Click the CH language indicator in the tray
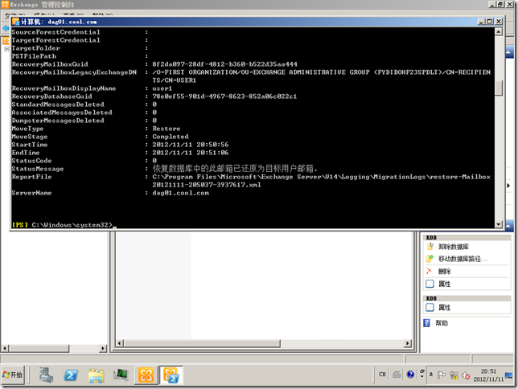 (x=382, y=375)
